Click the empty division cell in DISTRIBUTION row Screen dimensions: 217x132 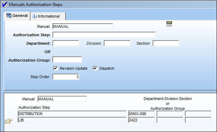tap(170, 114)
